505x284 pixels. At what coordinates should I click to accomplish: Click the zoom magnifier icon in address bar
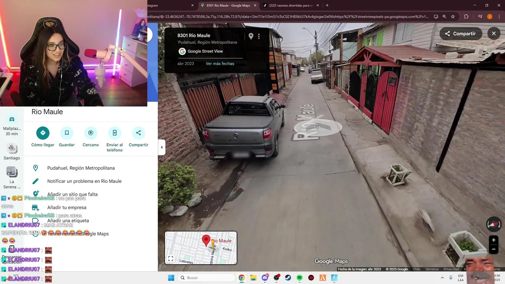[444, 17]
